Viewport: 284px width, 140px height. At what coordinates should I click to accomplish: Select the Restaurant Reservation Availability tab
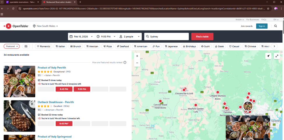click(x=59, y=2)
